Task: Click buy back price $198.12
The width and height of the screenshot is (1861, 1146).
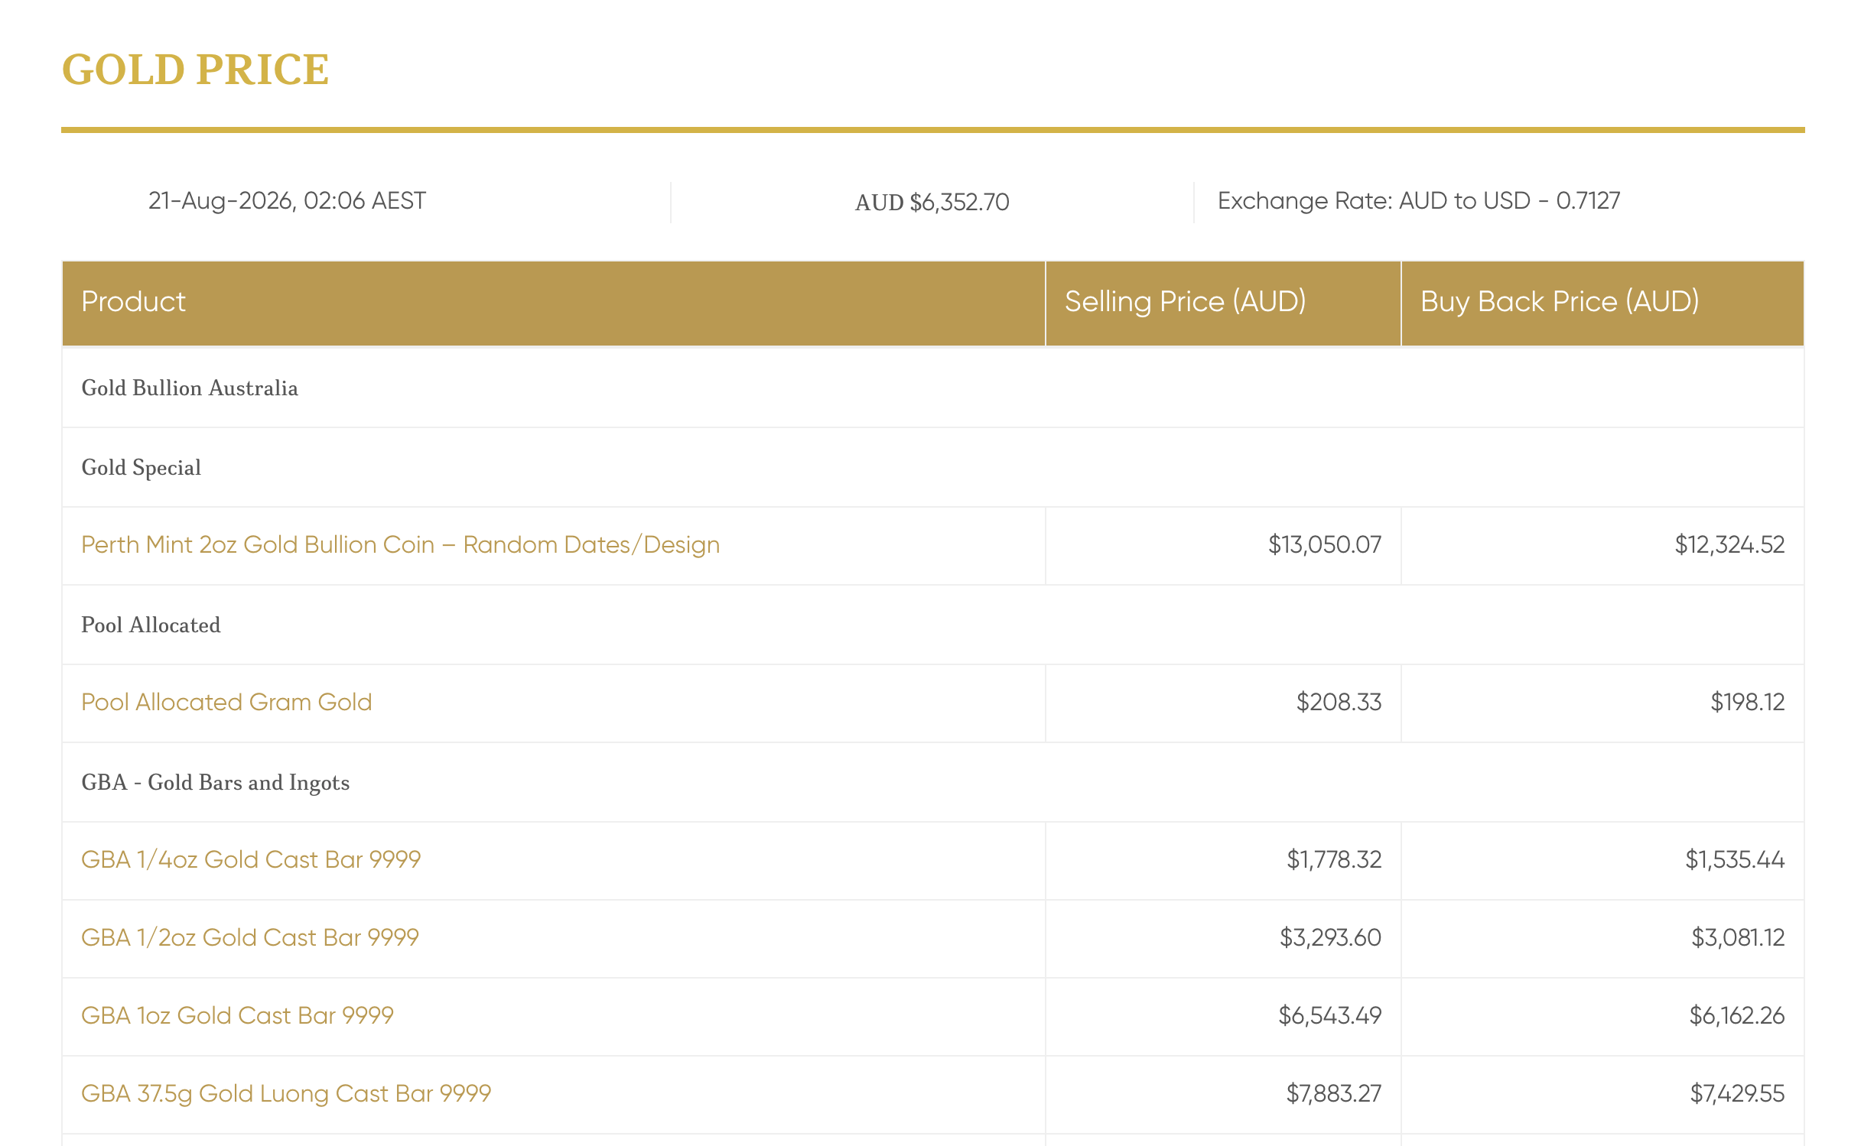Action: coord(1747,703)
